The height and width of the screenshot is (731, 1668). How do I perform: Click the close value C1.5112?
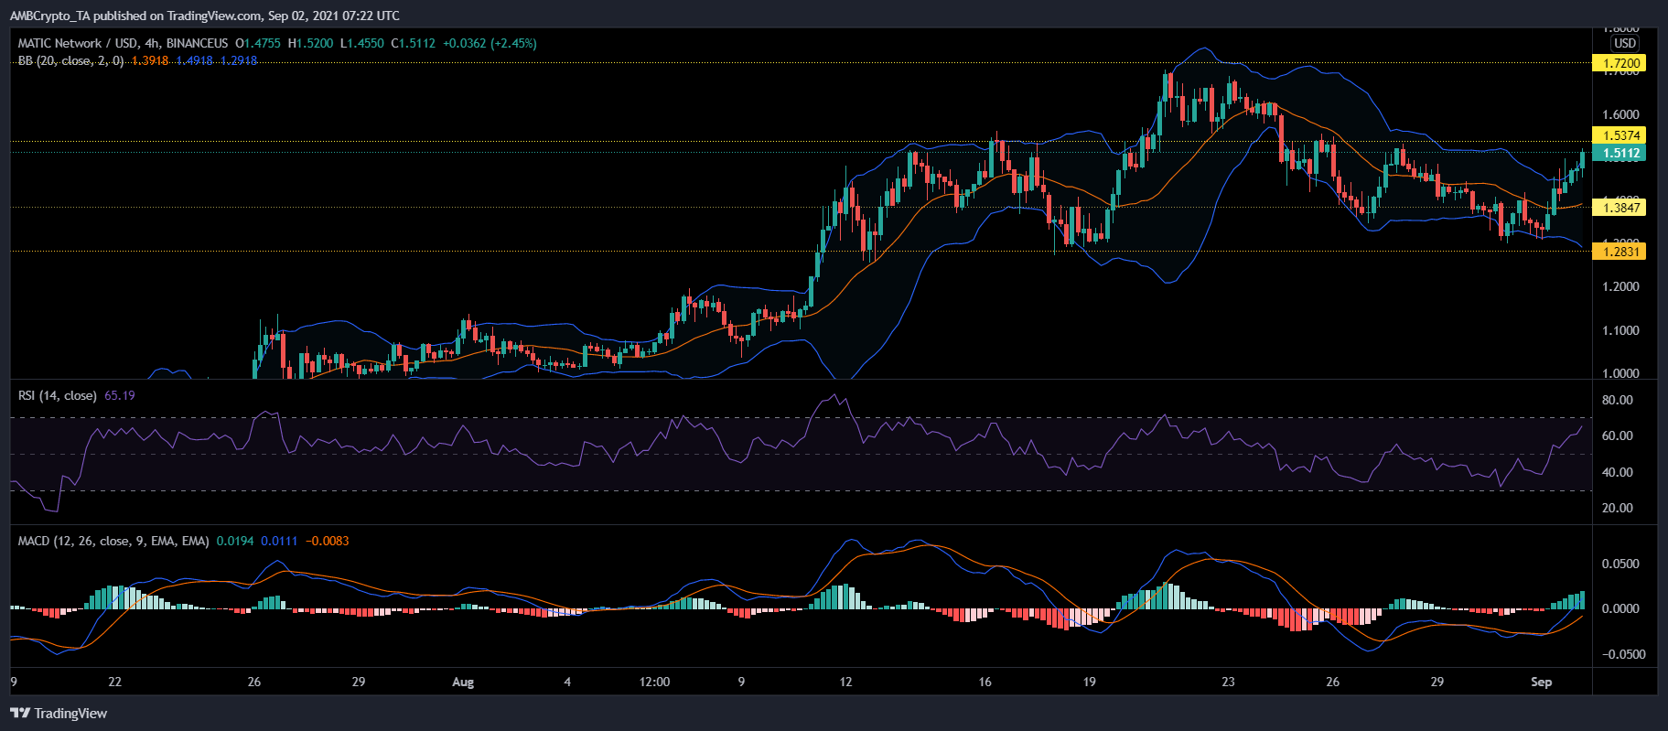(x=414, y=43)
